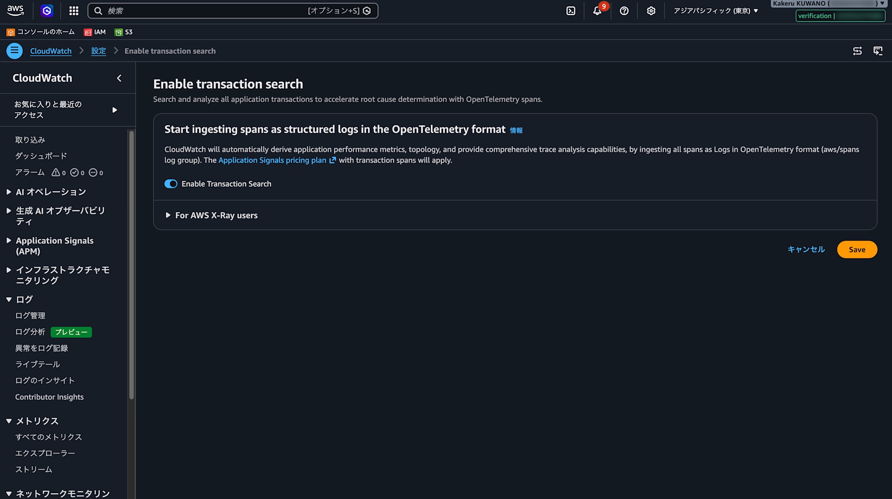
Task: Follow the 設定 breadcrumb link
Action: pos(99,51)
